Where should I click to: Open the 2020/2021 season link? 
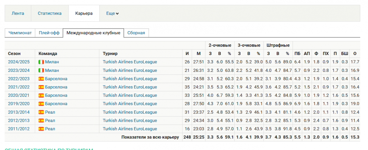coord(18,95)
